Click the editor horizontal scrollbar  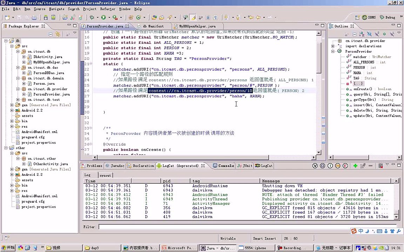[x=204, y=157]
